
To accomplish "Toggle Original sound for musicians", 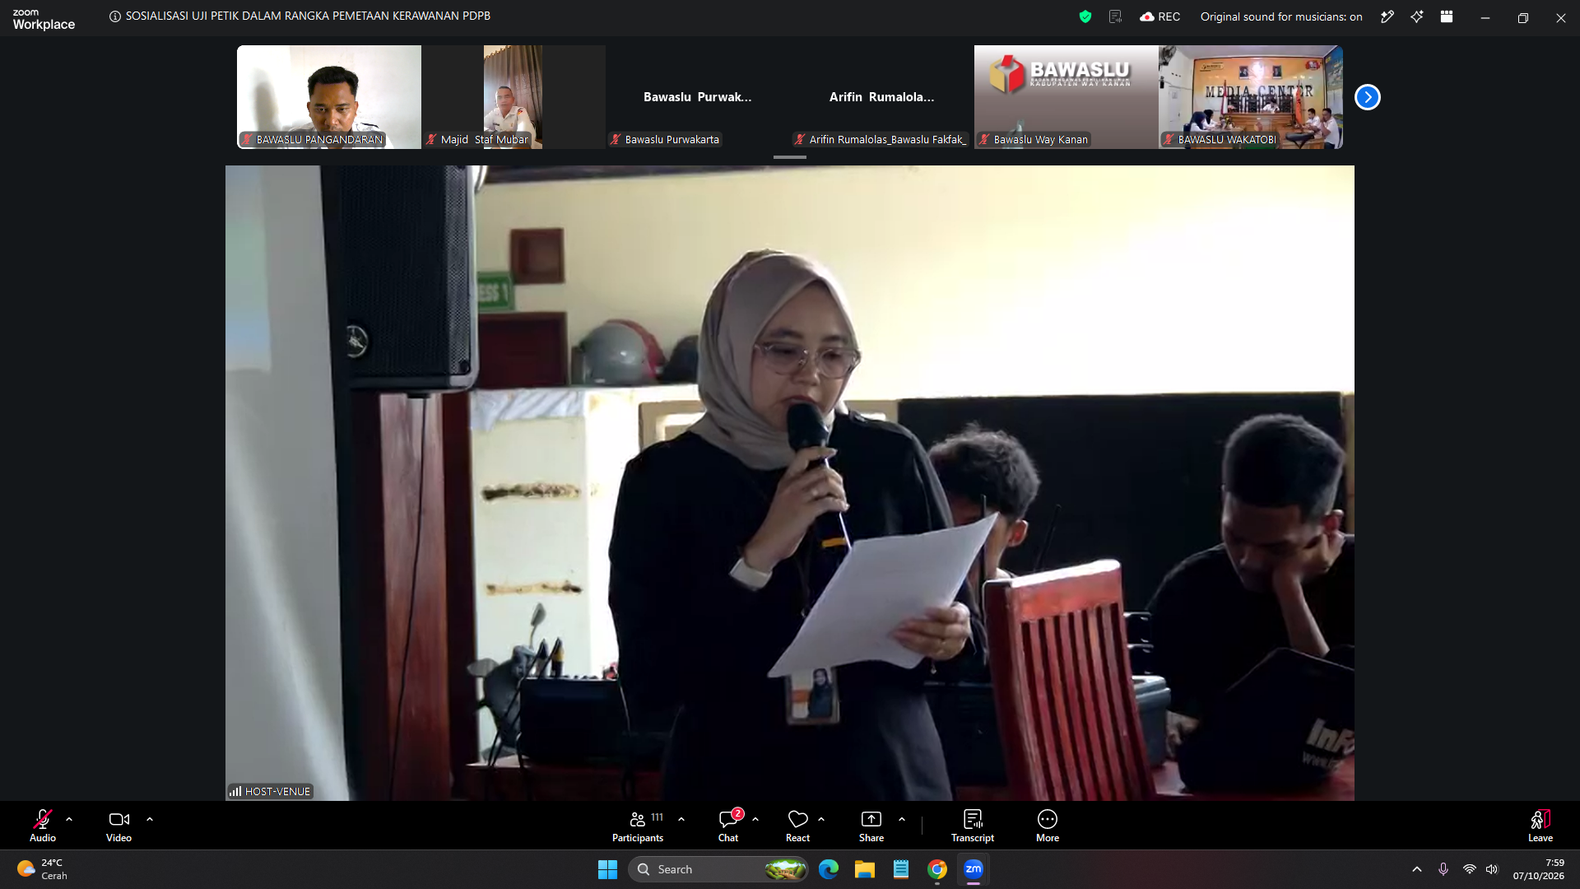I will tap(1281, 16).
